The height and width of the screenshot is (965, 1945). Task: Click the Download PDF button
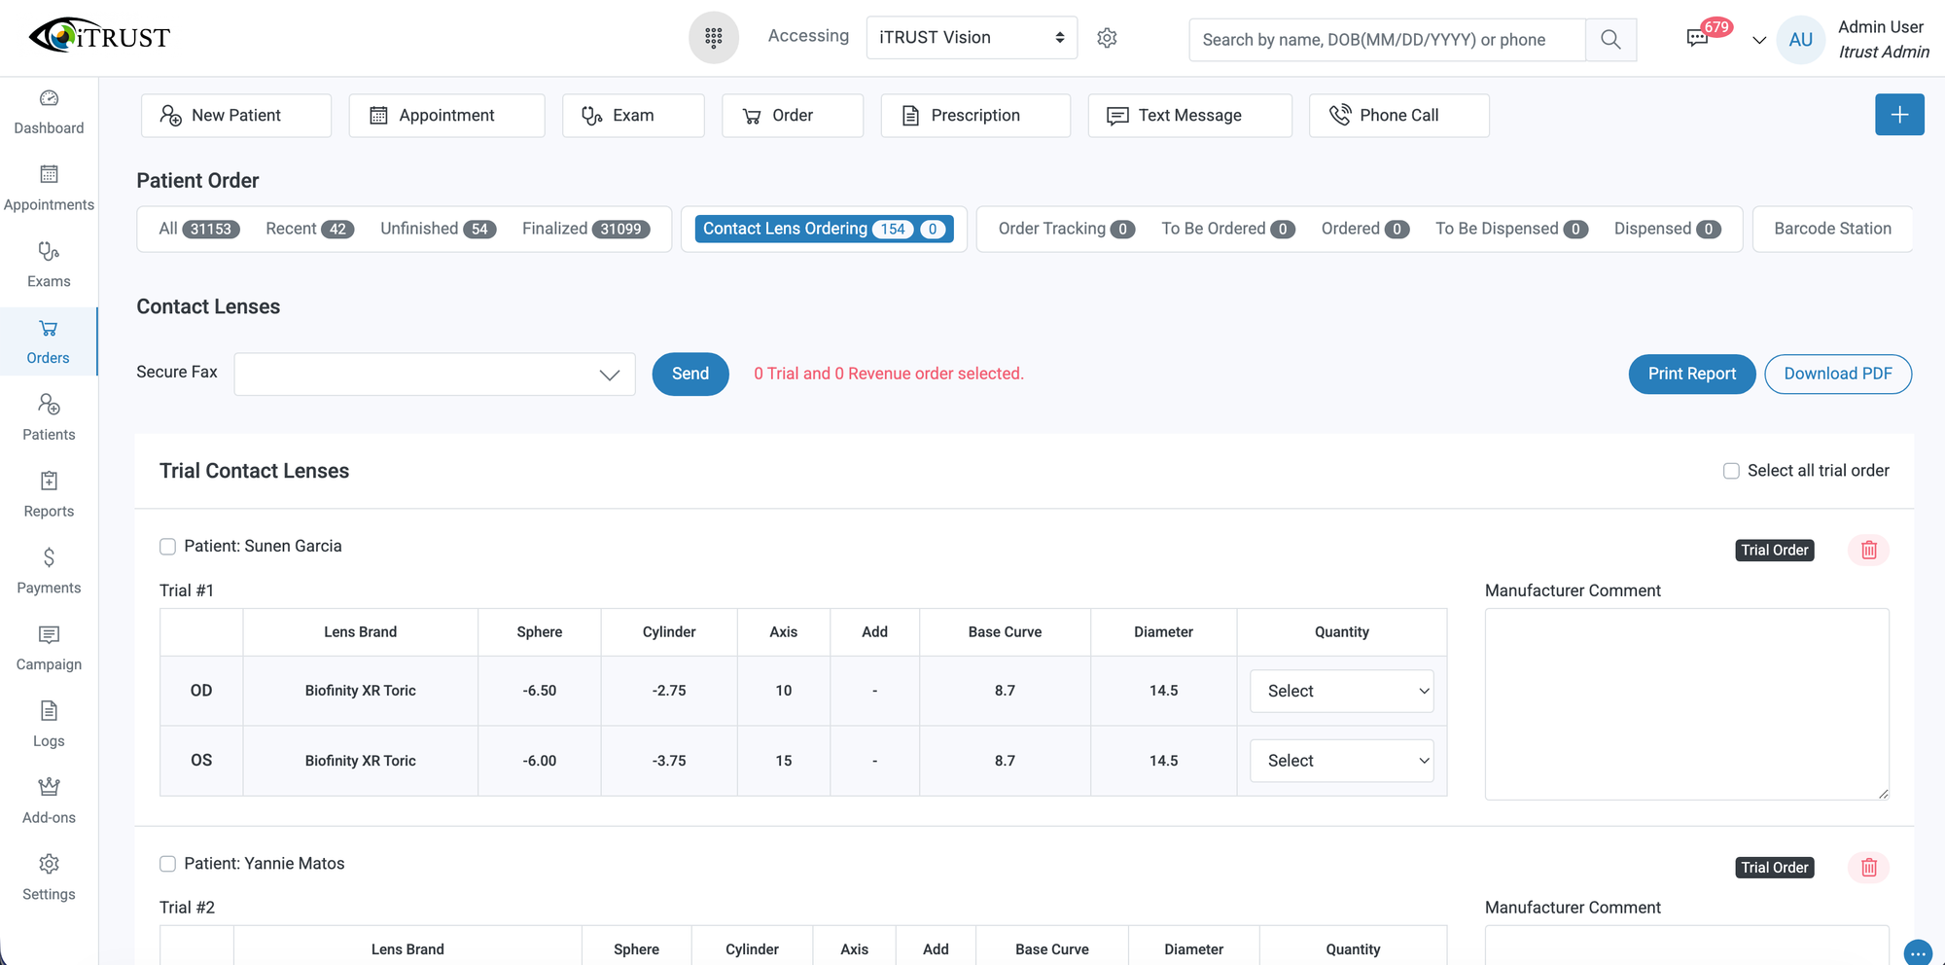pos(1837,375)
